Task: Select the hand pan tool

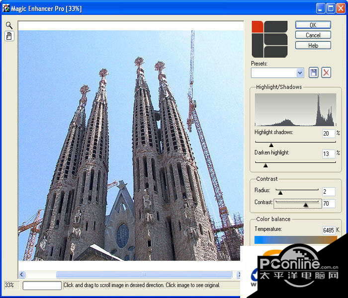Action: coord(9,36)
